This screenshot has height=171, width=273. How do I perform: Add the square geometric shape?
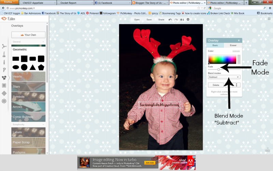(x=24, y=59)
